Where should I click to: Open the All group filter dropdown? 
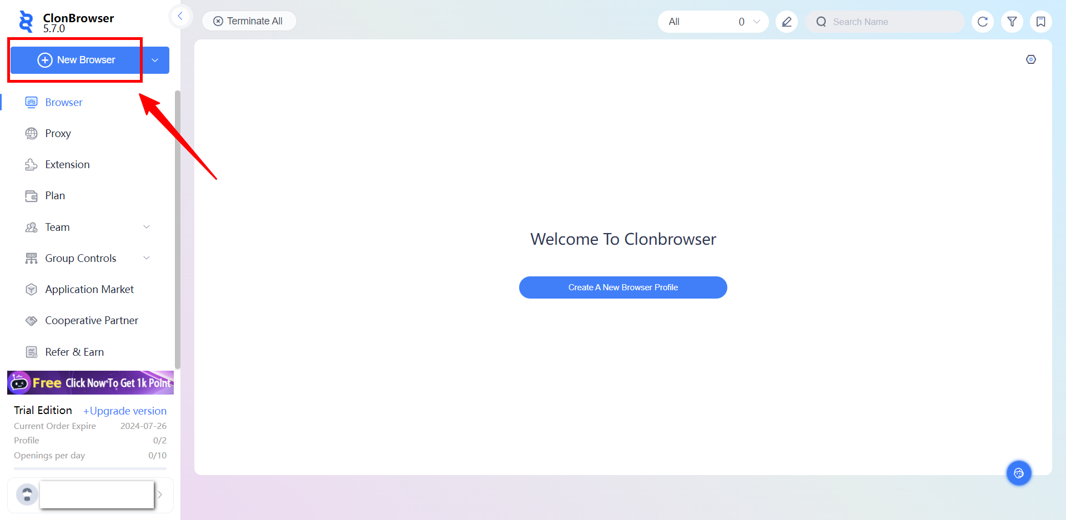[x=713, y=22]
